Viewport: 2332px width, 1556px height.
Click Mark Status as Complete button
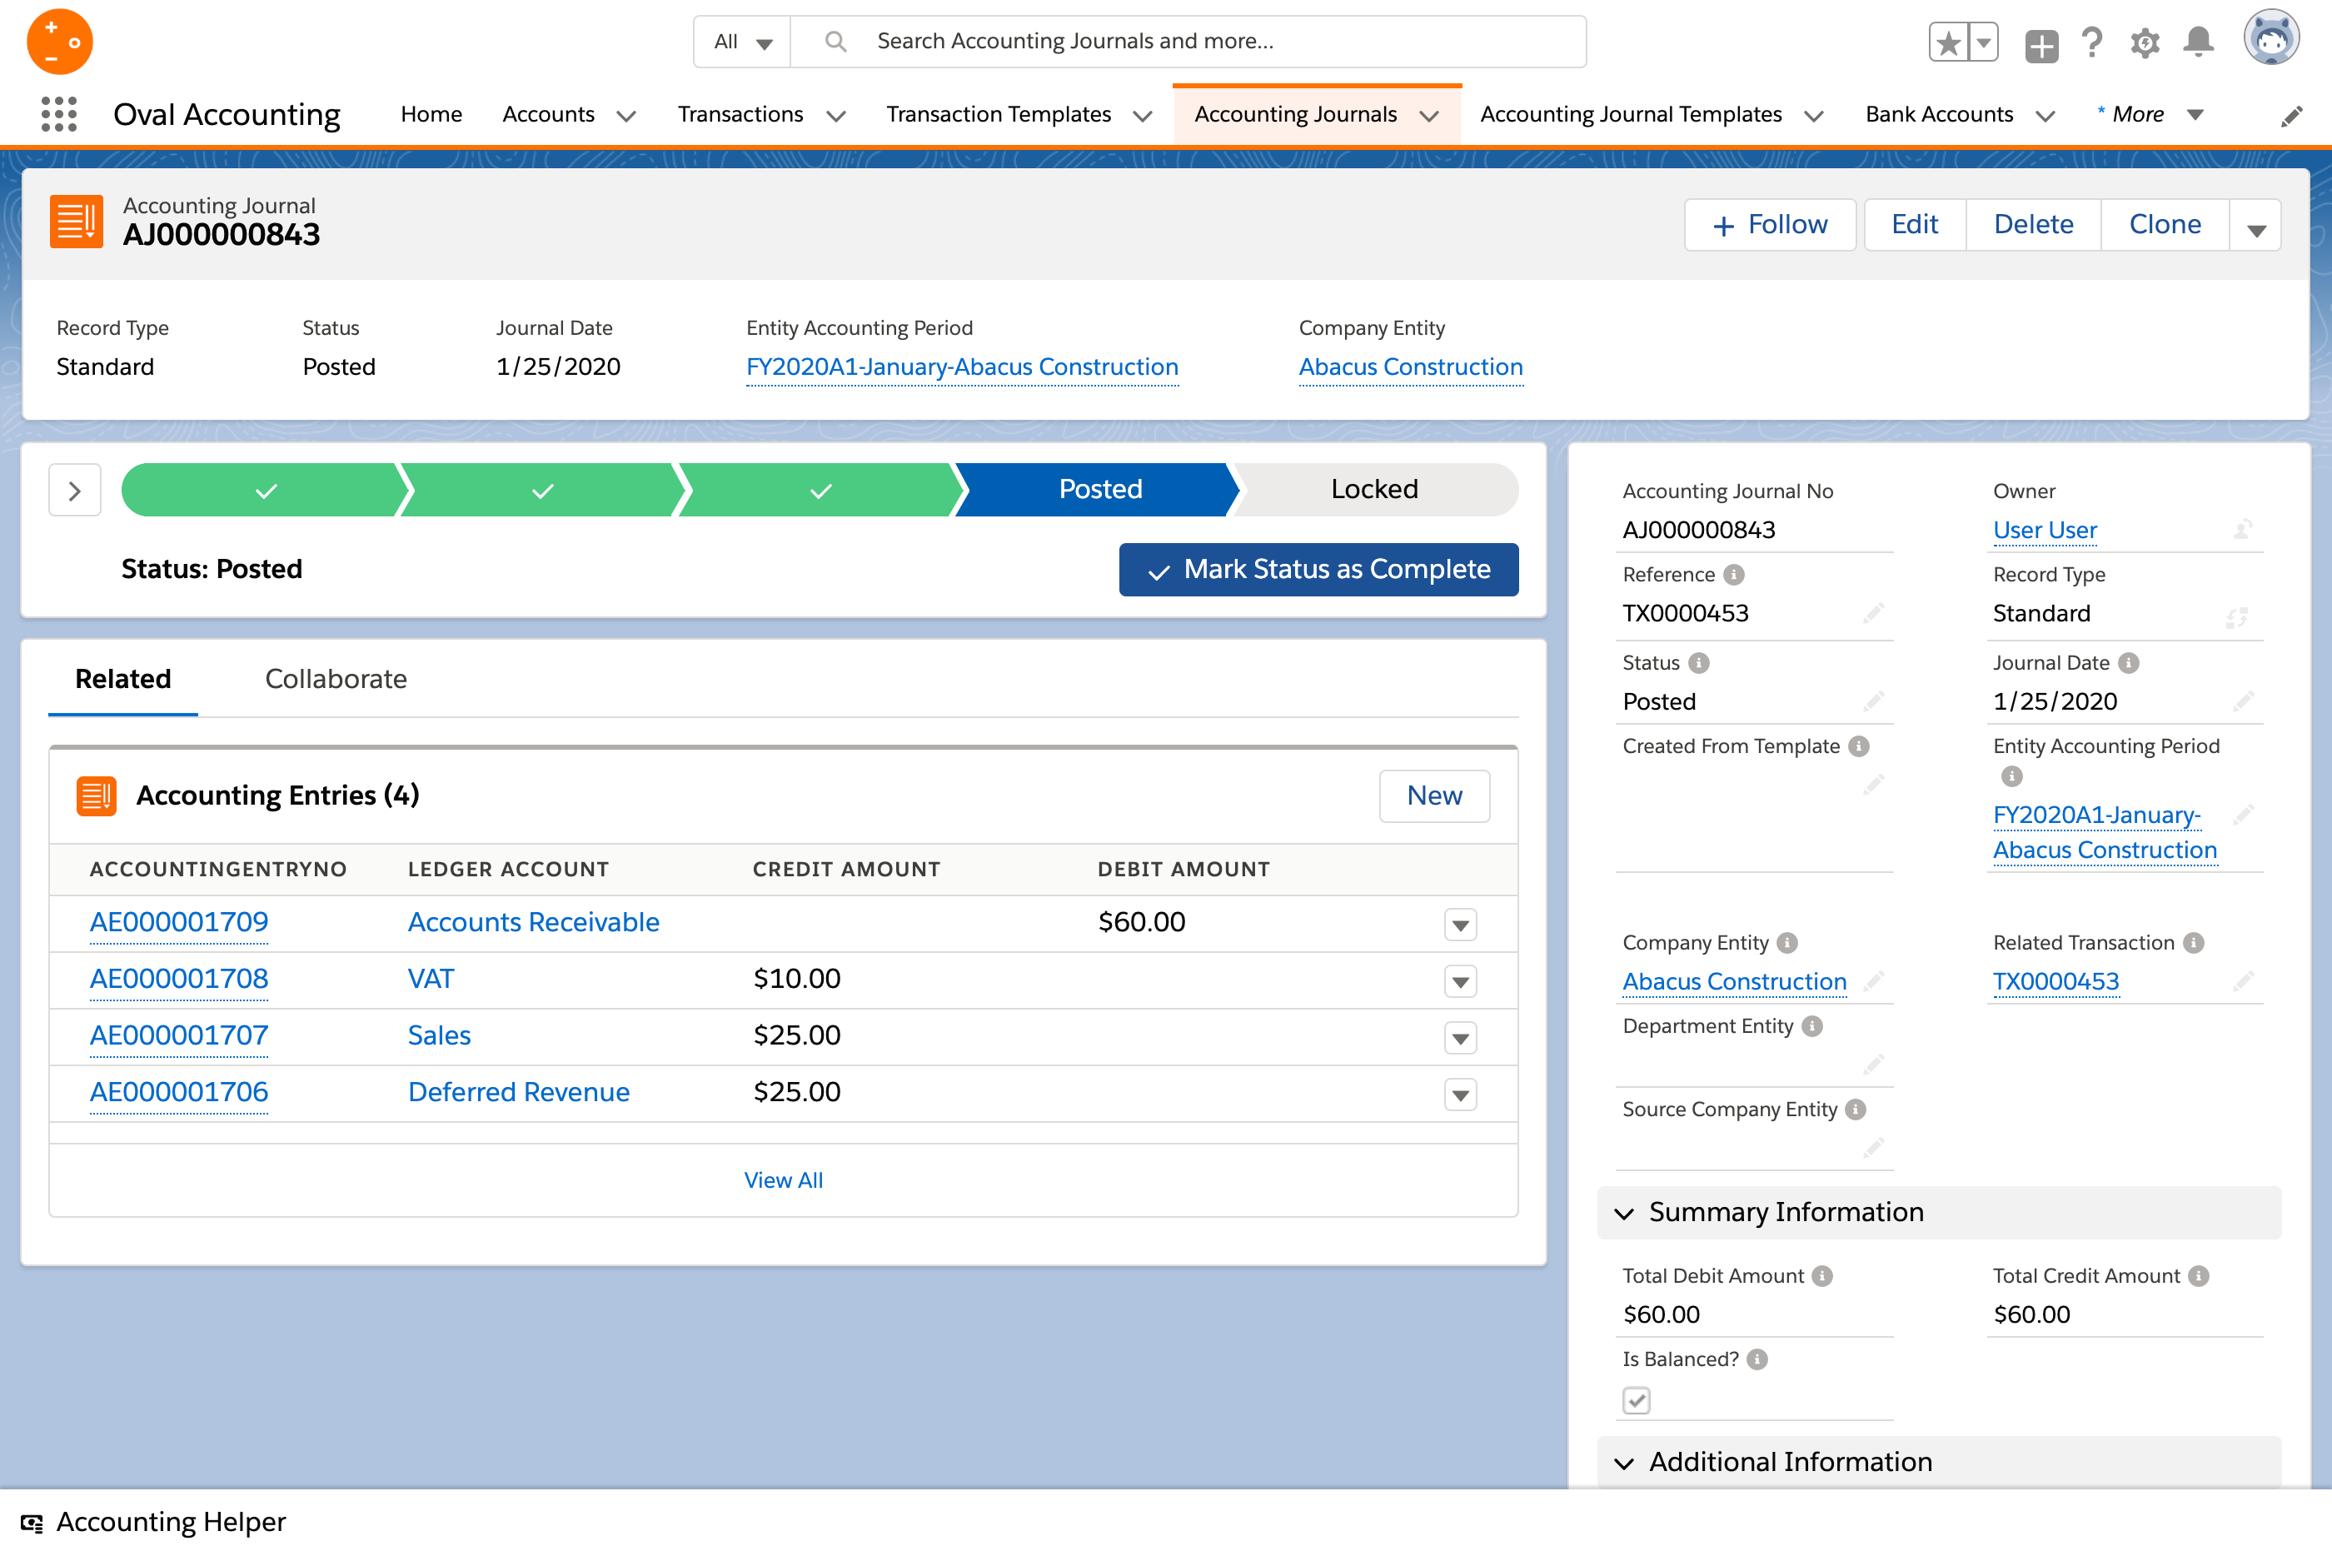point(1318,570)
